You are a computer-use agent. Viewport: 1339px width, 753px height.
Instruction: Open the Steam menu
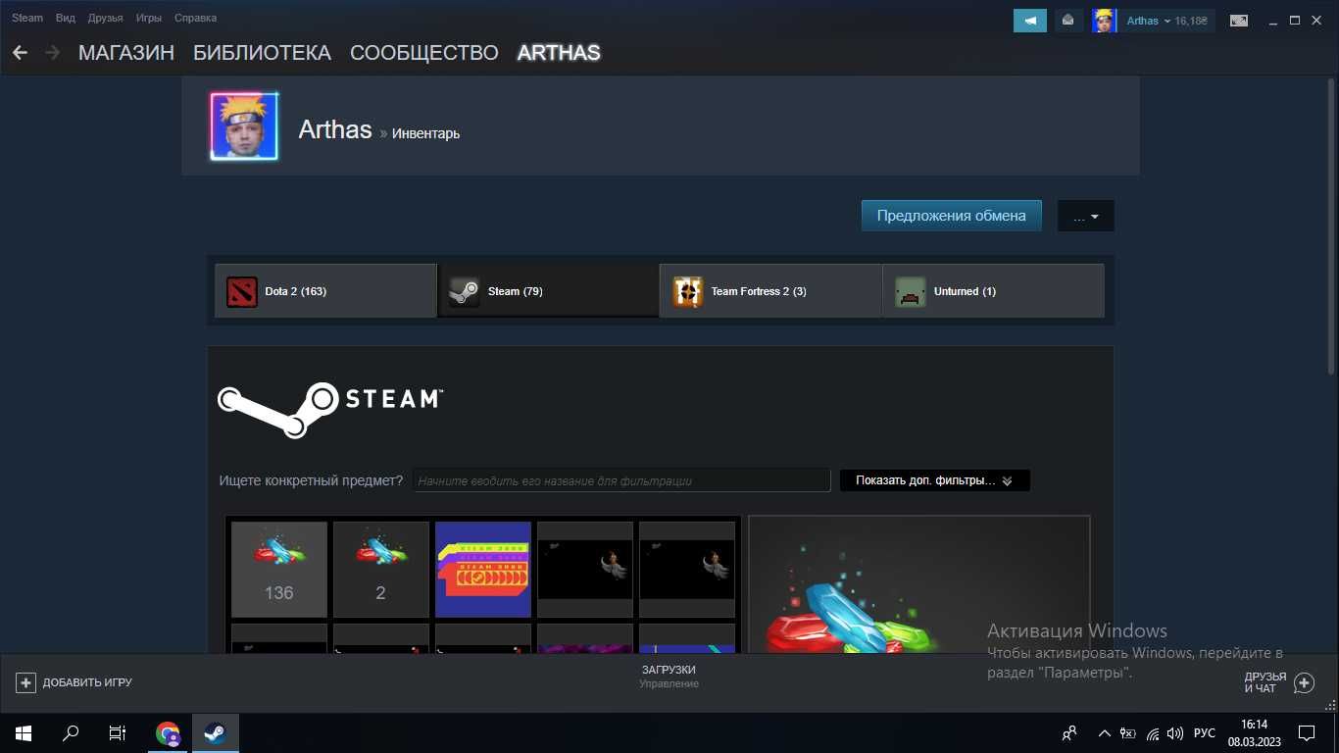[x=27, y=18]
